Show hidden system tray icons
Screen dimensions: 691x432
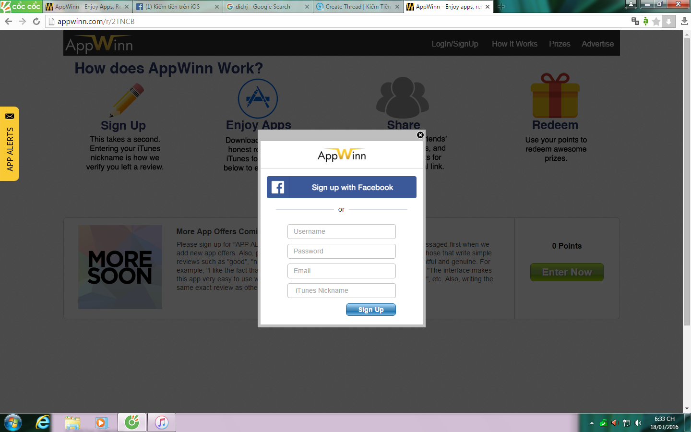(592, 423)
